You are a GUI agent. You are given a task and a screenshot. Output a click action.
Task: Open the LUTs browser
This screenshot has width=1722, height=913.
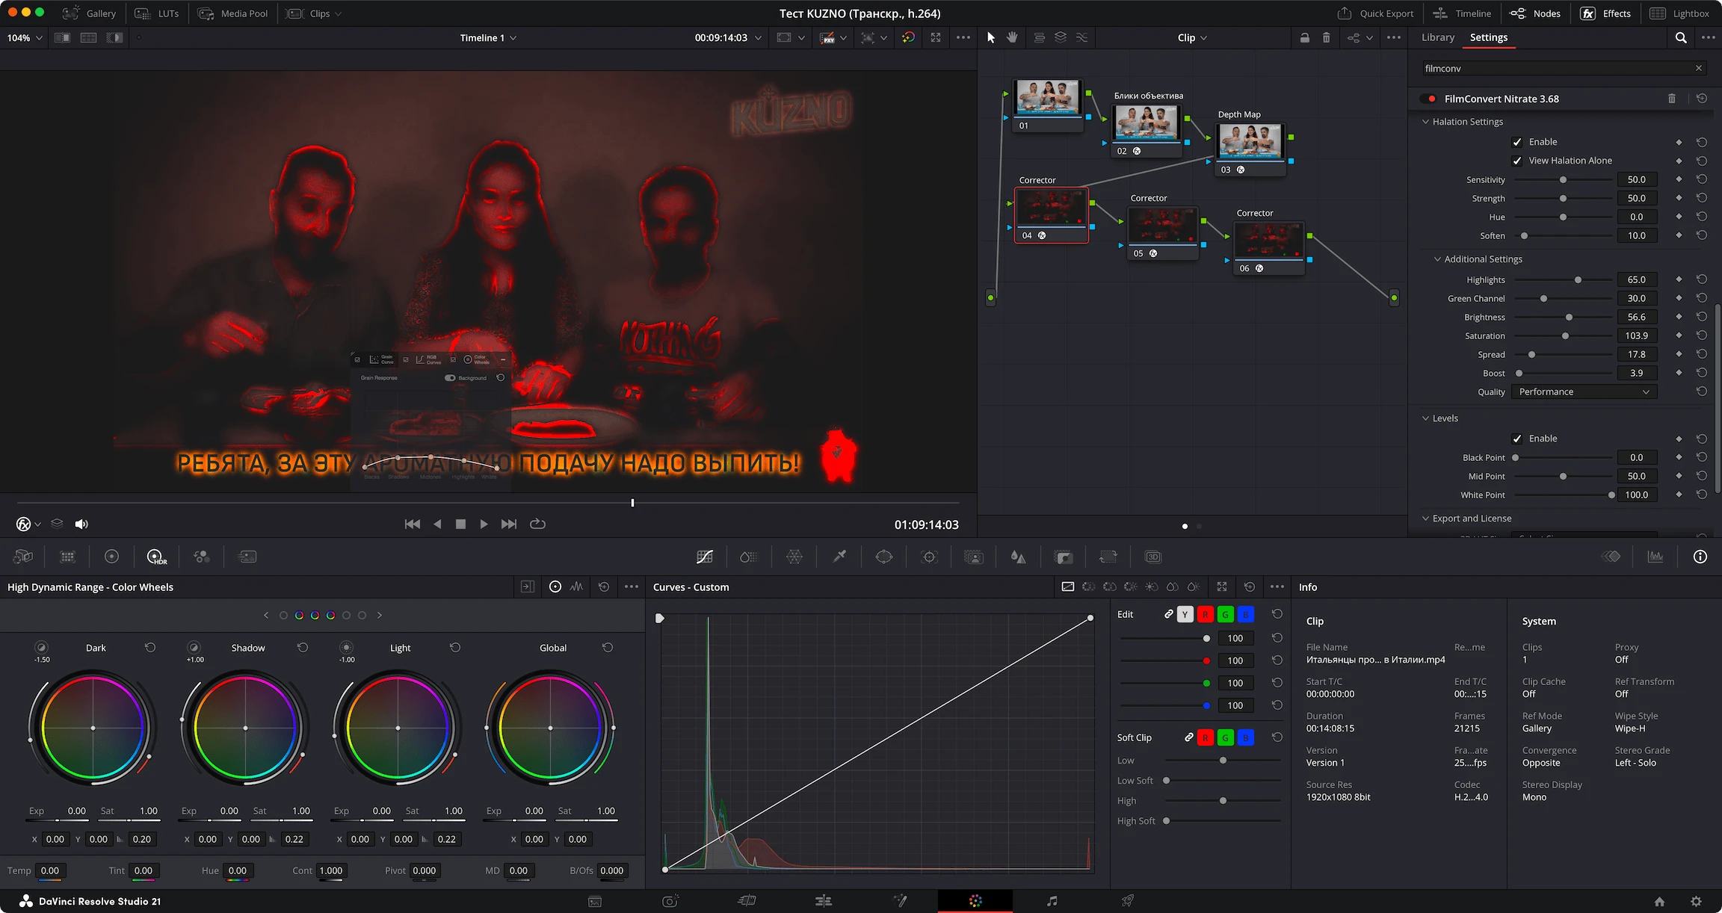point(157,13)
